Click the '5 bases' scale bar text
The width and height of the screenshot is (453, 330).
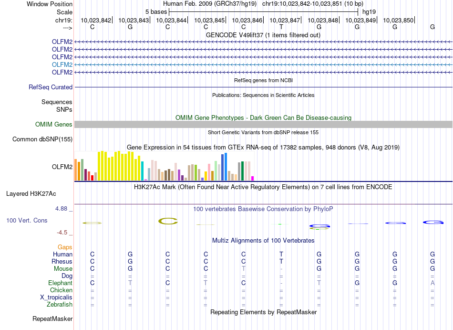coord(156,12)
